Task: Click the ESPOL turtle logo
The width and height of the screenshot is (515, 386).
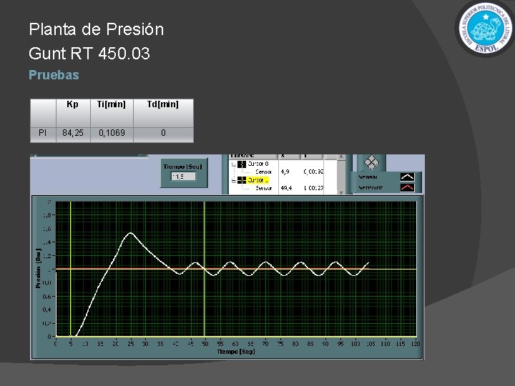Action: tap(486, 29)
